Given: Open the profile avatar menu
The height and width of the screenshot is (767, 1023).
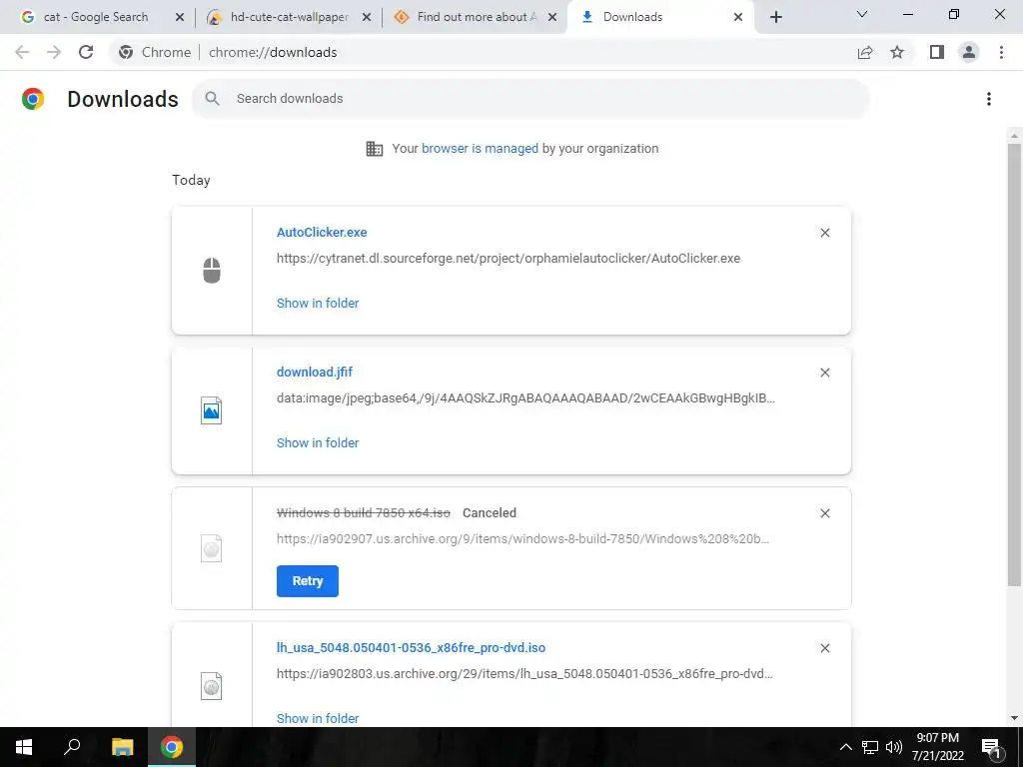Looking at the screenshot, I should (x=969, y=52).
